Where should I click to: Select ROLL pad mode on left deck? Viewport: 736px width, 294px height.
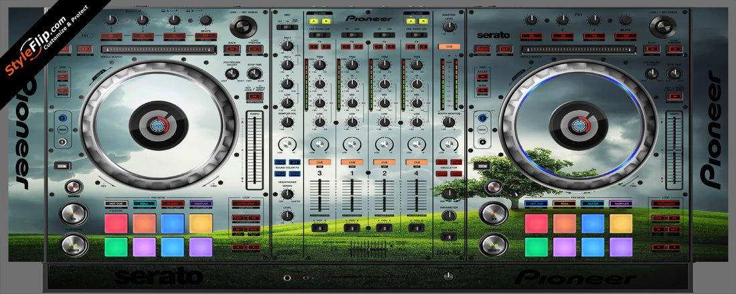point(144,204)
